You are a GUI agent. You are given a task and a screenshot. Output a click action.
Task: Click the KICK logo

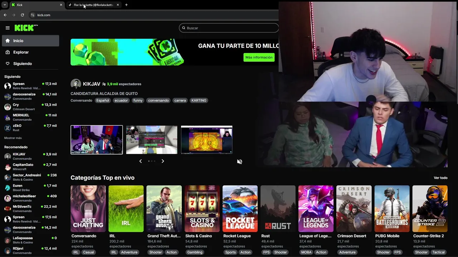click(26, 28)
